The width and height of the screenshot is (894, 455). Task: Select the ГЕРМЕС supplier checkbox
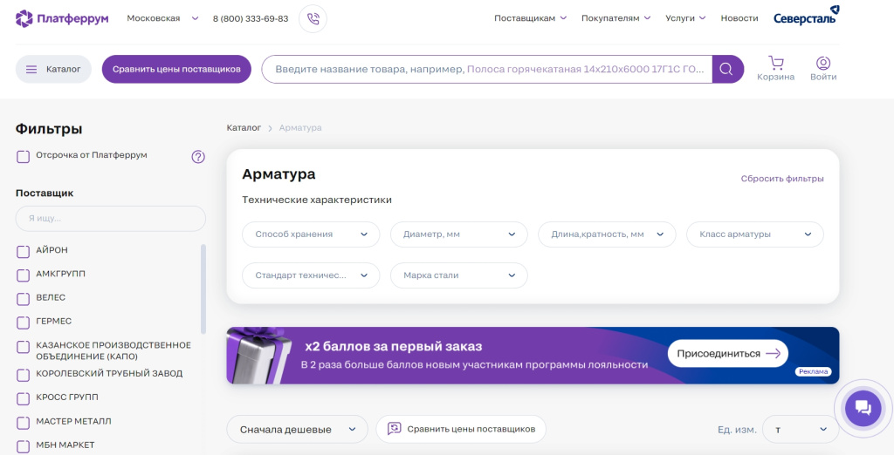pyautogui.click(x=24, y=323)
